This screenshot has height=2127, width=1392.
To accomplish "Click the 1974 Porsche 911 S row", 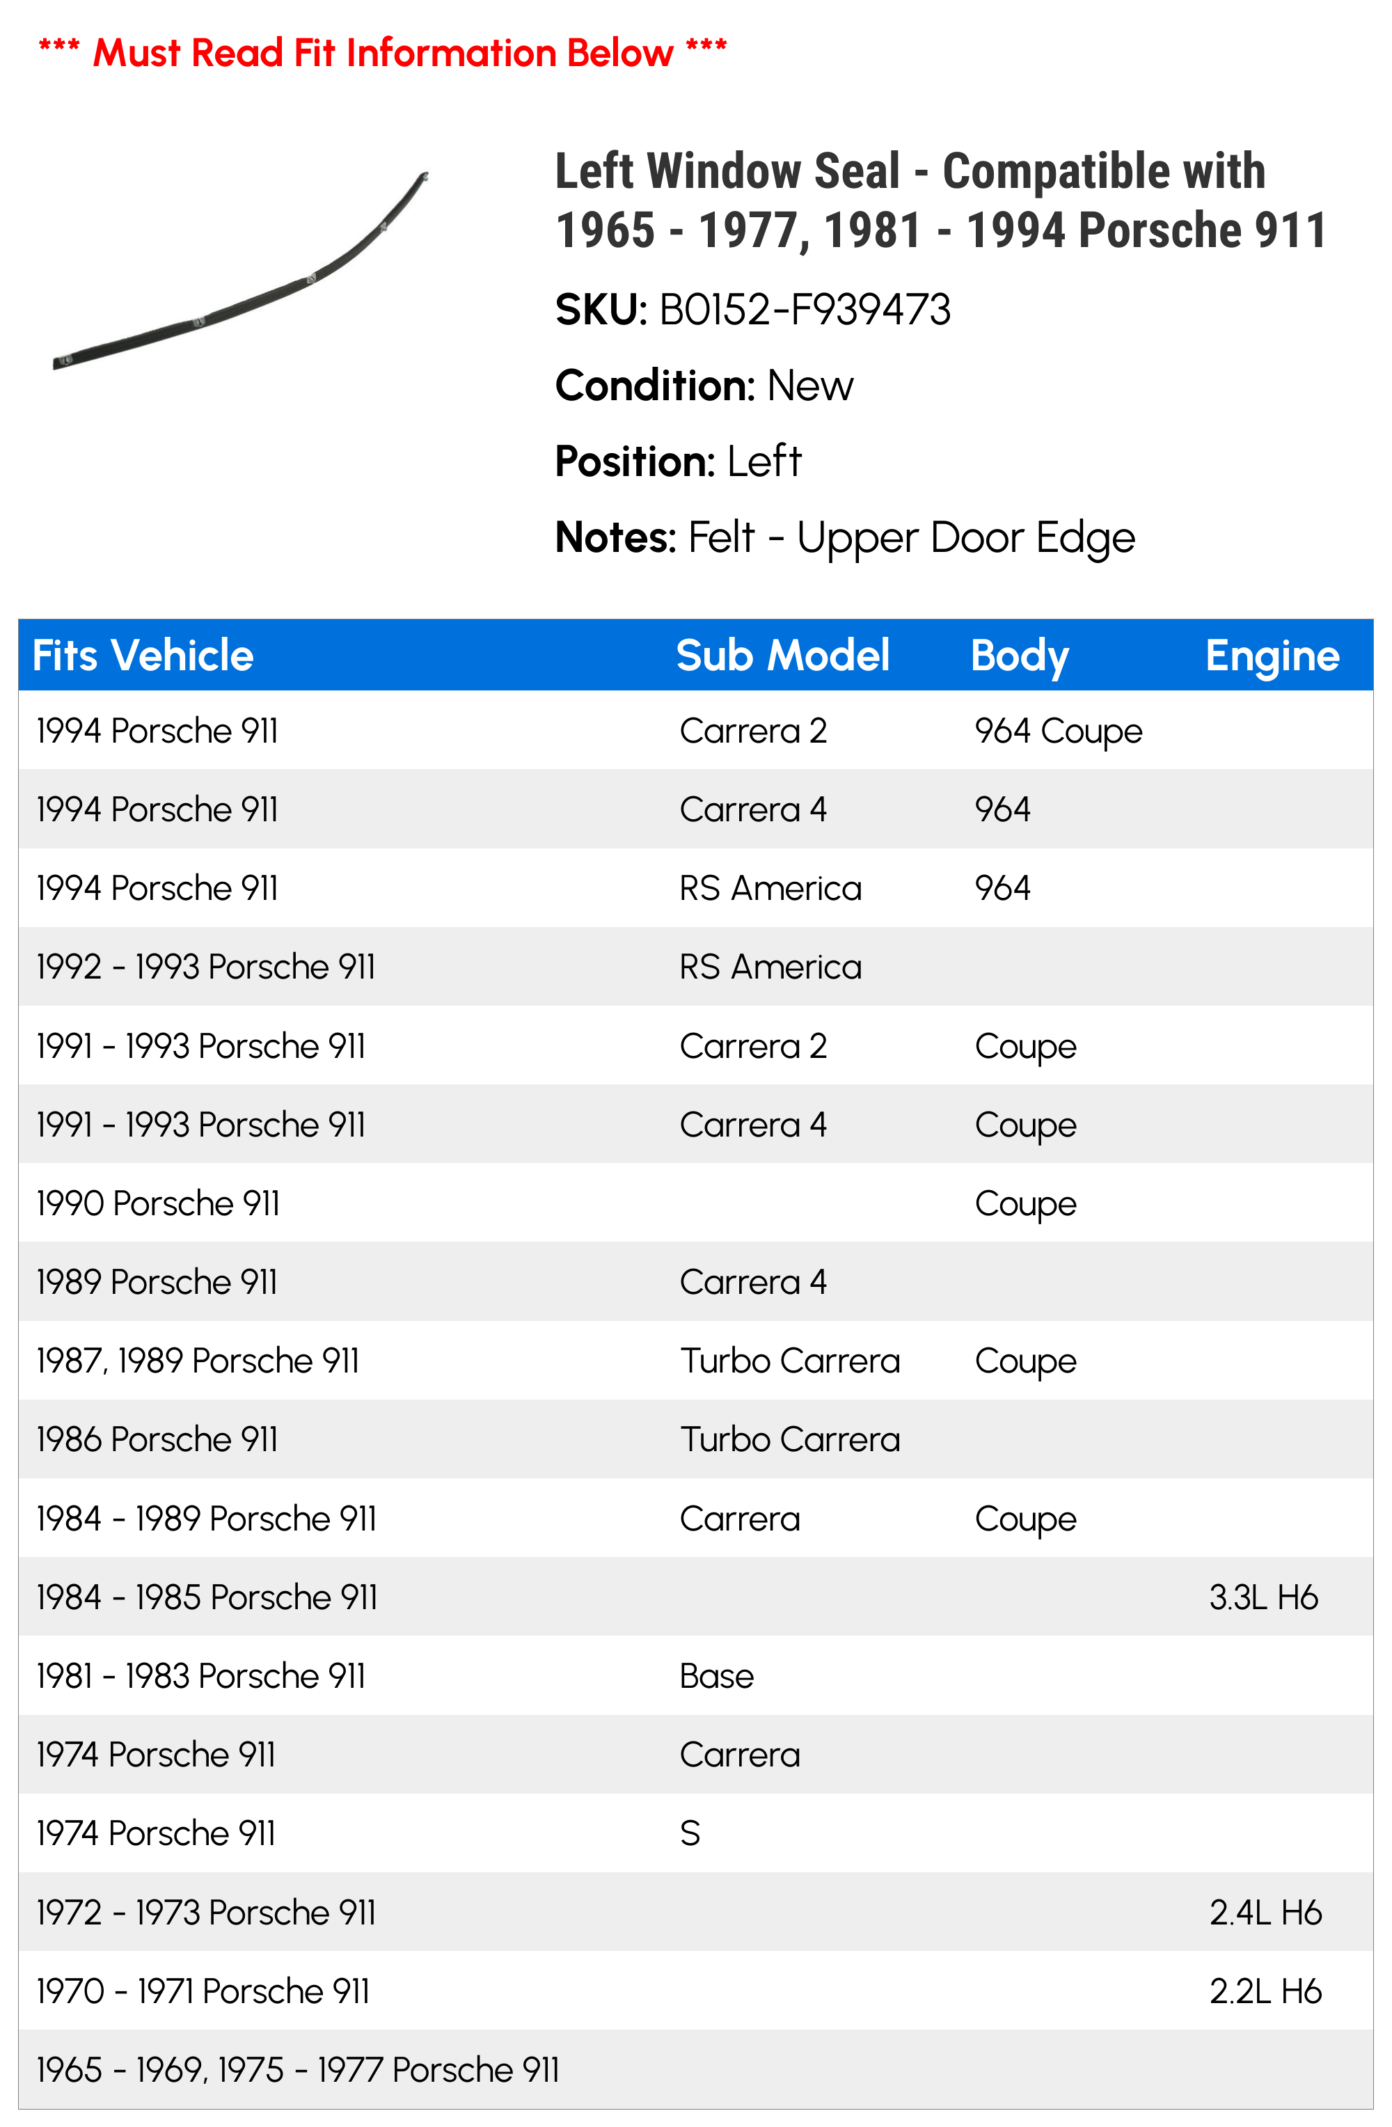I will [696, 1833].
